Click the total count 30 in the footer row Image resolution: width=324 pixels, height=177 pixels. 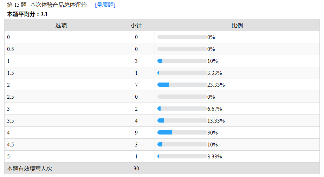coord(136,169)
